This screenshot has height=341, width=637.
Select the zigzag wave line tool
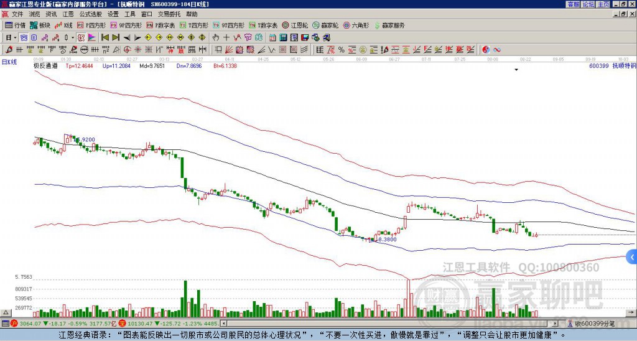(272, 50)
